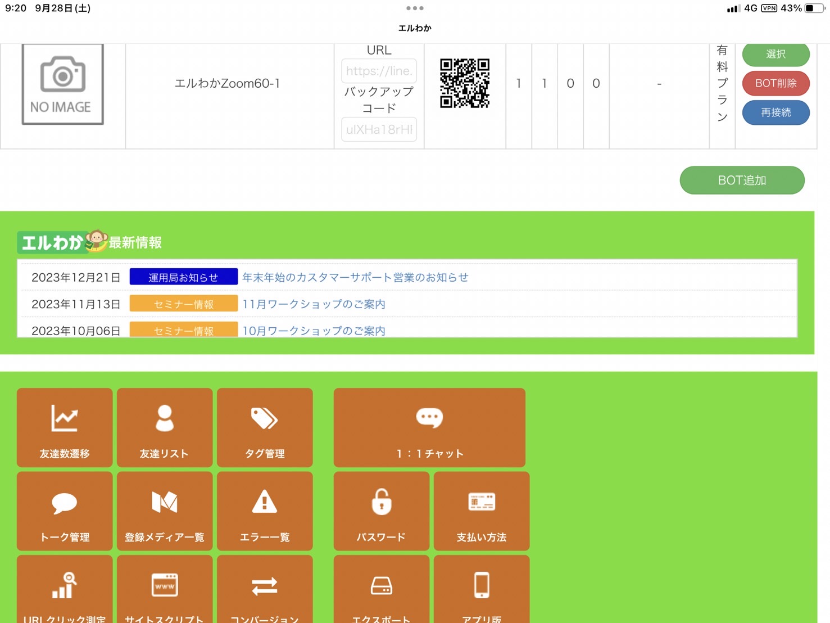The image size is (830, 623).
Task: Click the date 2023年12月21日
Action: [x=76, y=277]
